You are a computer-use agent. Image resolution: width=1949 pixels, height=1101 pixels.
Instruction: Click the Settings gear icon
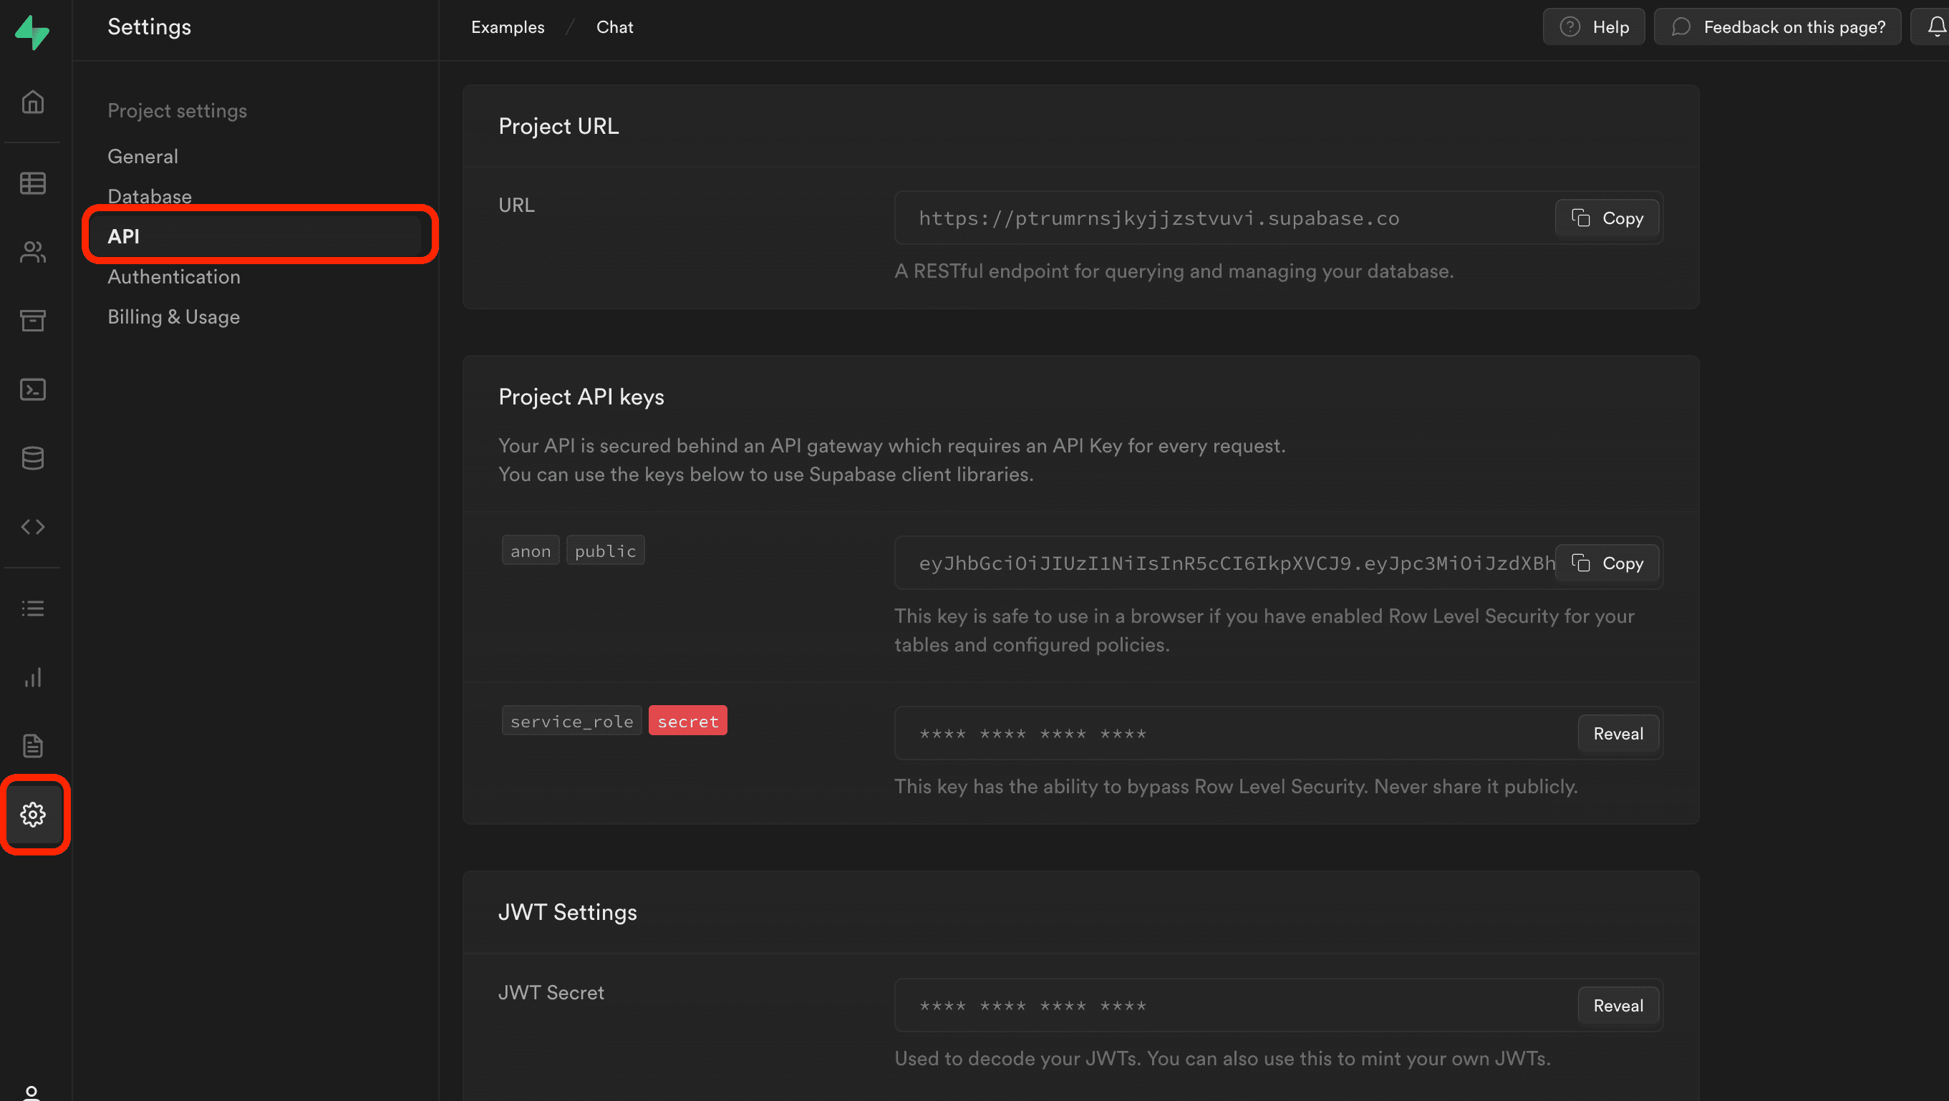coord(32,815)
